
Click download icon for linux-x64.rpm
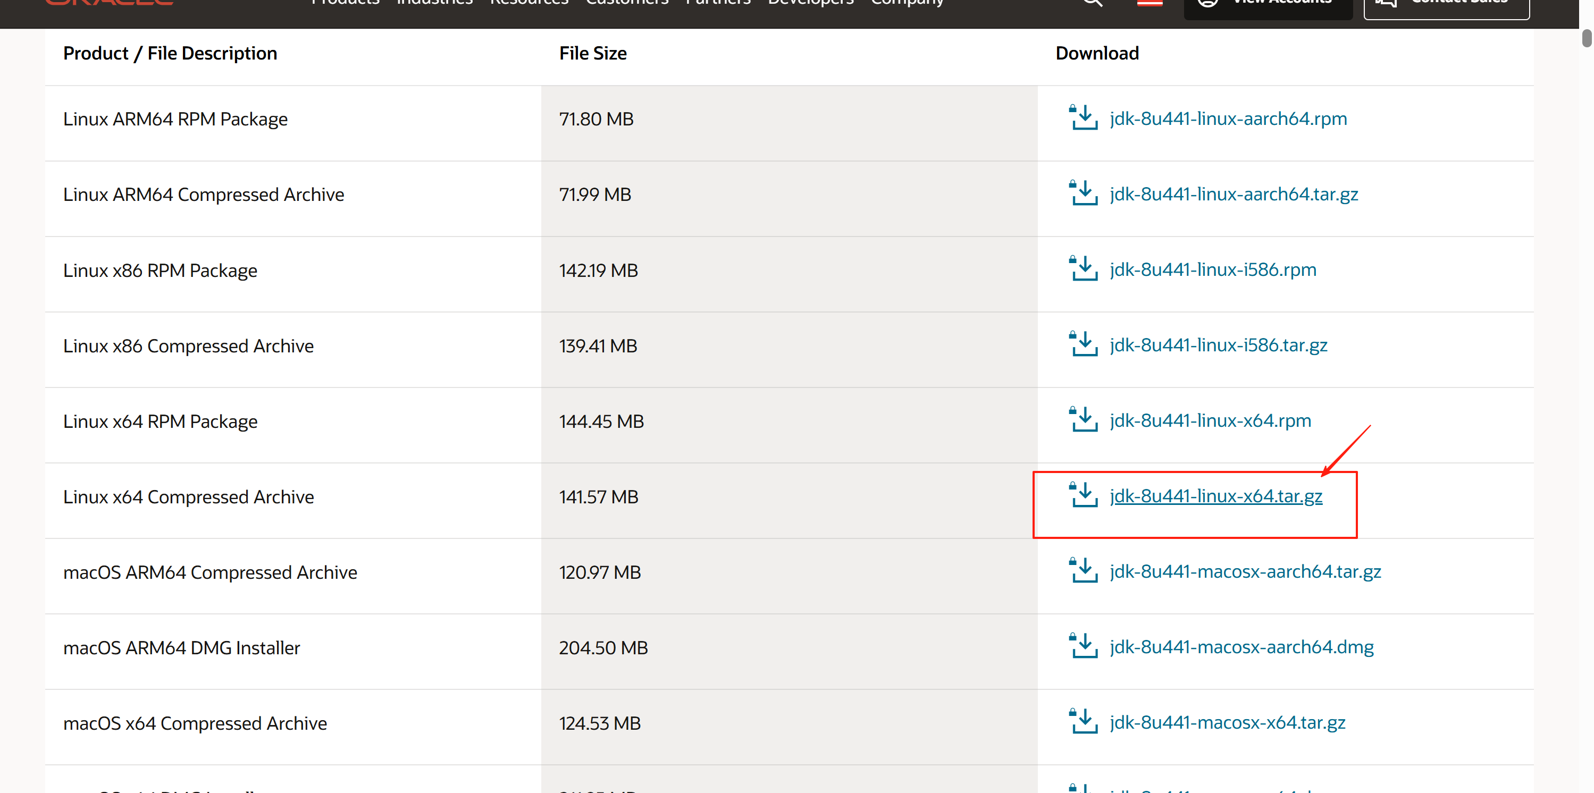(1084, 419)
